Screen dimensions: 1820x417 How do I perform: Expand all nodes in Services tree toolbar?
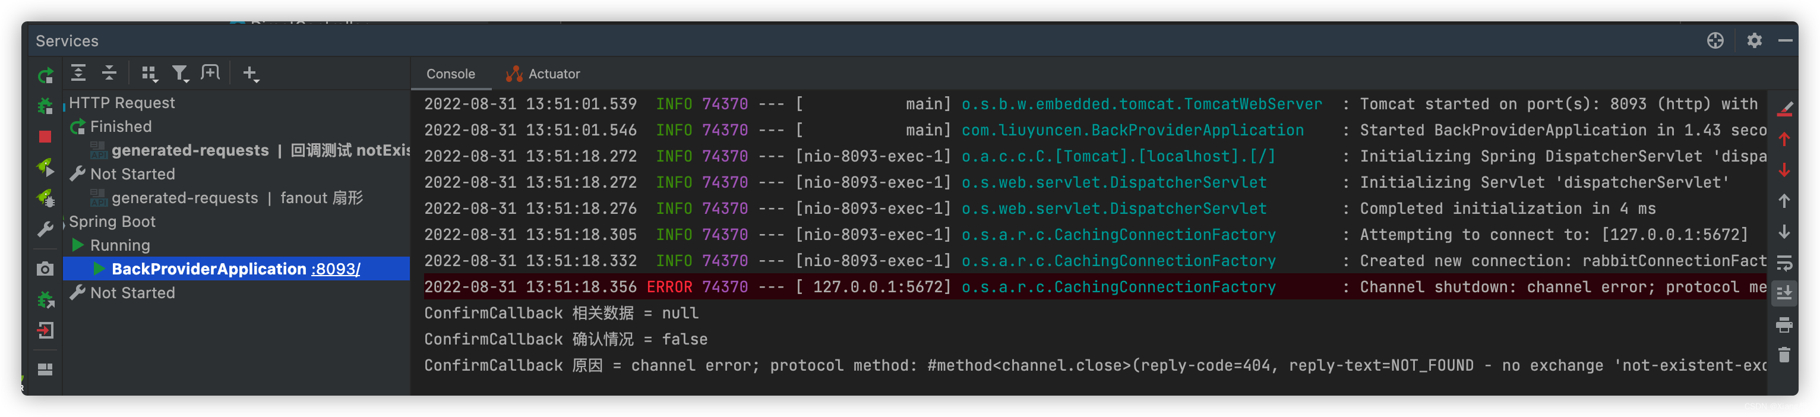pos(78,73)
